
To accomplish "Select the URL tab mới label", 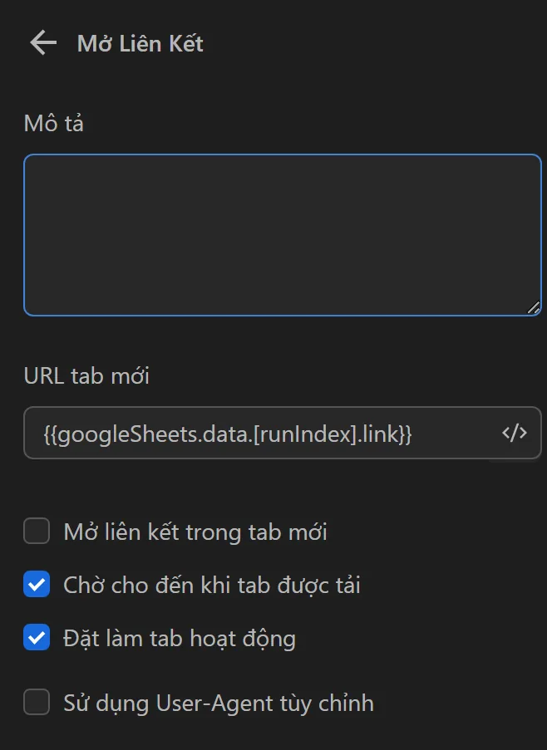I will coord(86,375).
